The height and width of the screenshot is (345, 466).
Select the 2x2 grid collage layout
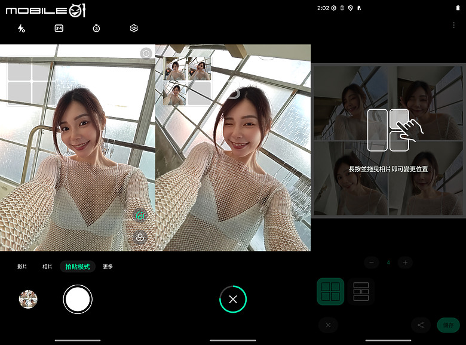(x=330, y=291)
